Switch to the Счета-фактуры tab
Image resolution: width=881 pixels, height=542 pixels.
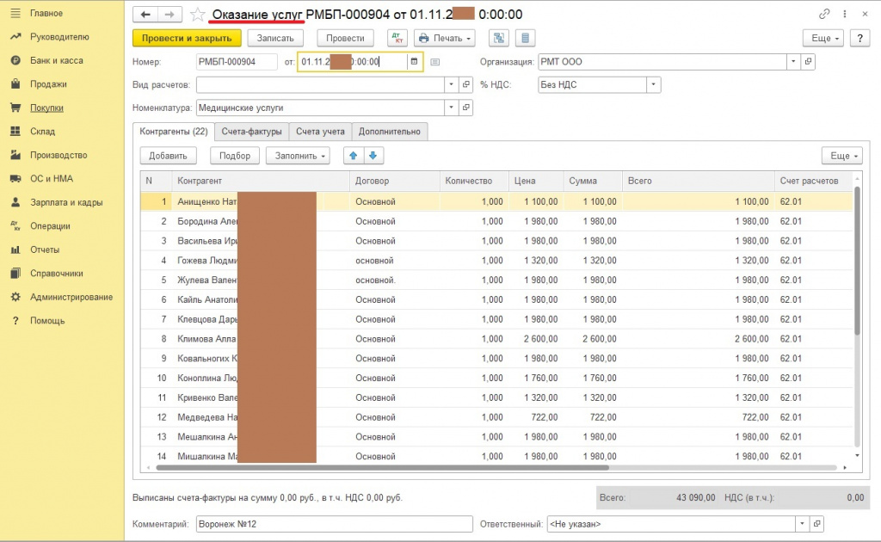click(x=251, y=132)
